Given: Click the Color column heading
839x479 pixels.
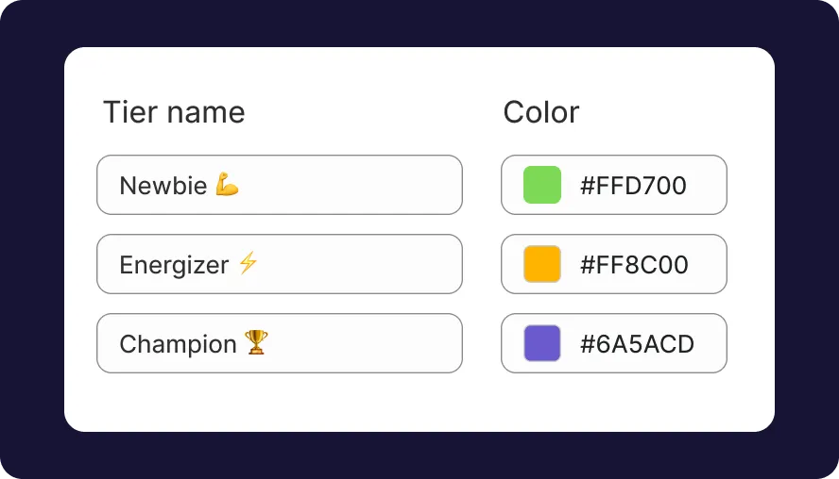Looking at the screenshot, I should 541,112.
